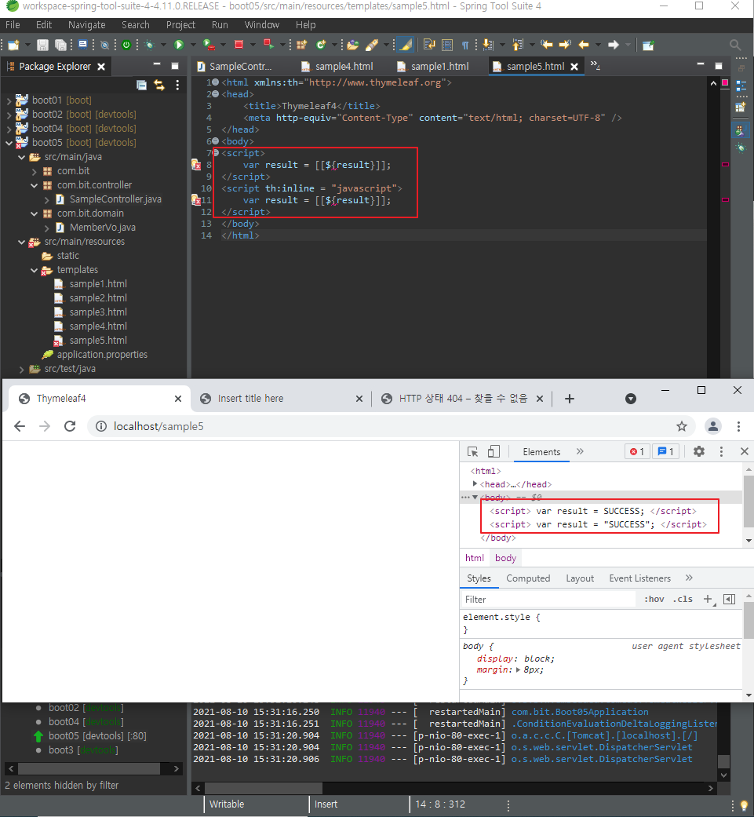The height and width of the screenshot is (817, 754).
Task: Select the DevTools inspect element icon
Action: coord(473,452)
